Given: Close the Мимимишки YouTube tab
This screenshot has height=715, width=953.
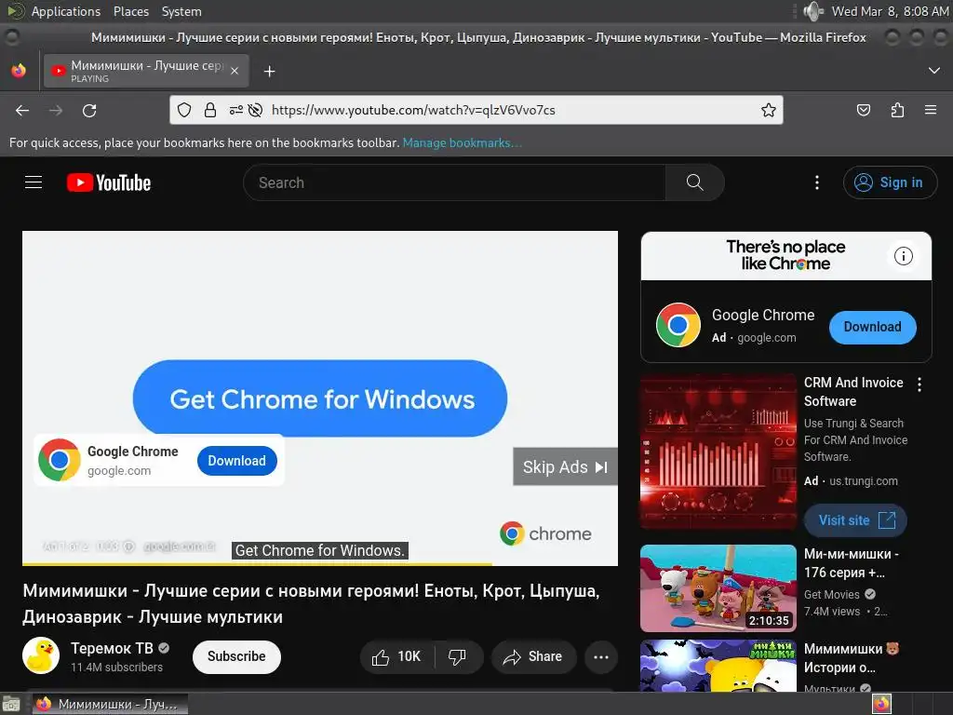Looking at the screenshot, I should [235, 71].
